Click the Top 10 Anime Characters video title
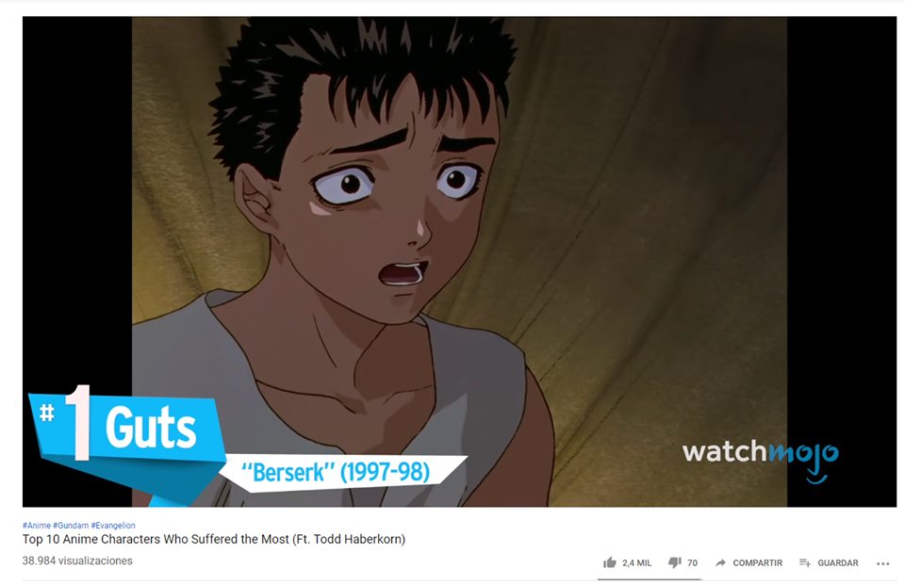905x585 pixels. (x=214, y=539)
